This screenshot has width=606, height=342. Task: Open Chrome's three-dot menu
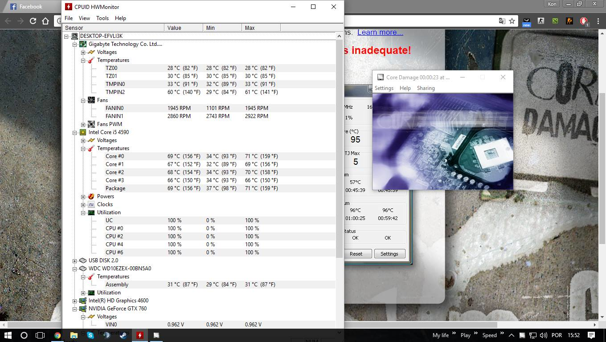click(x=598, y=21)
